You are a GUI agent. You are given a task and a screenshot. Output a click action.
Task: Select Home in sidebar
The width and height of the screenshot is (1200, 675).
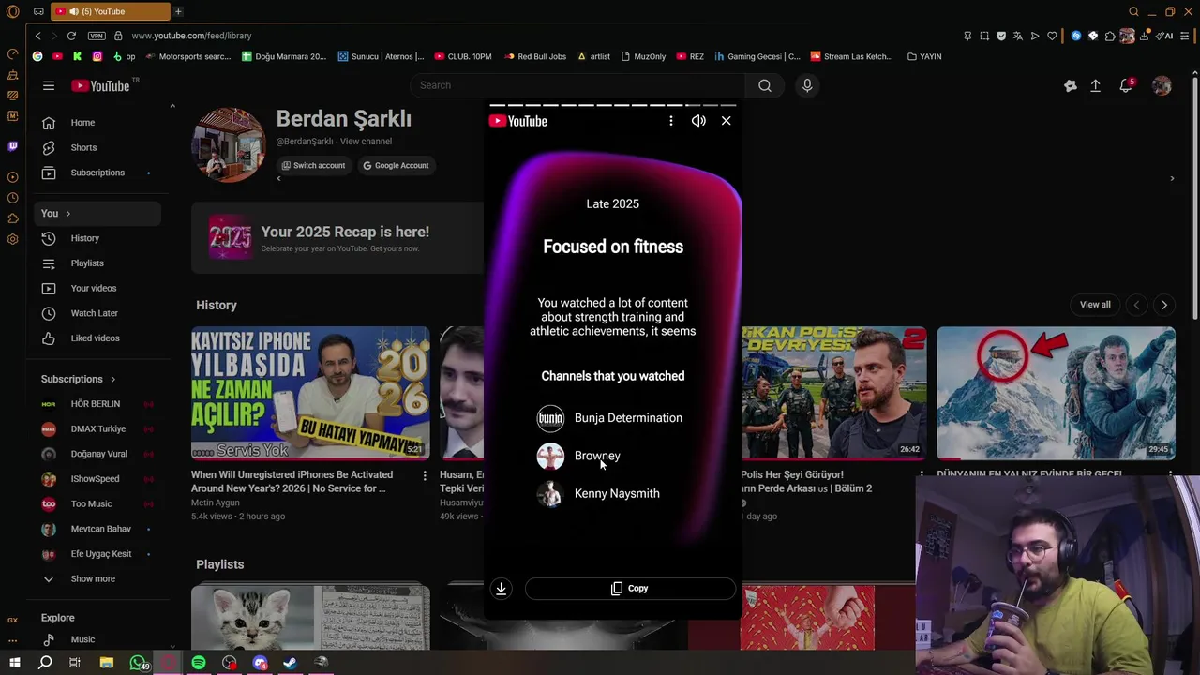point(98,123)
